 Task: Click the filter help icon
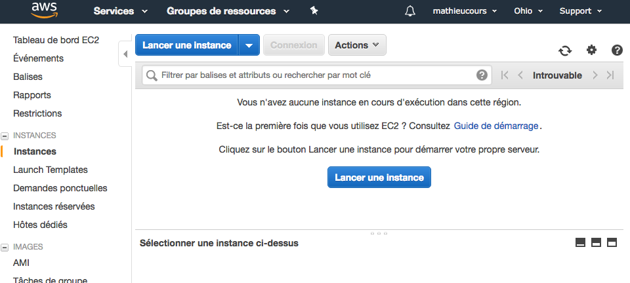[482, 75]
